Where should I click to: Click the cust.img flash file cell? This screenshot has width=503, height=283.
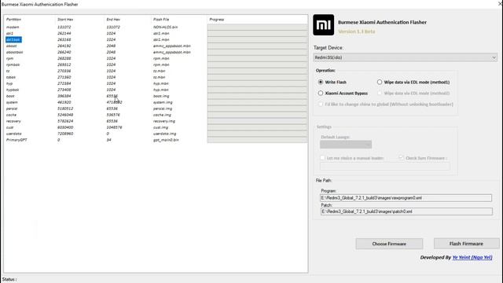(160, 127)
